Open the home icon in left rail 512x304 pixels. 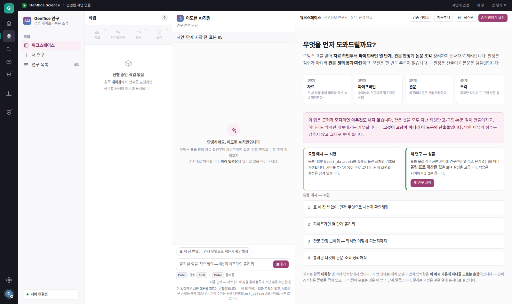tap(9, 23)
